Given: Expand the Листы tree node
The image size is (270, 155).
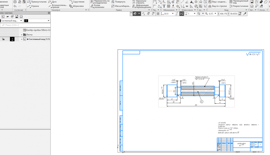Looking at the screenshot, I should pos(22,35).
